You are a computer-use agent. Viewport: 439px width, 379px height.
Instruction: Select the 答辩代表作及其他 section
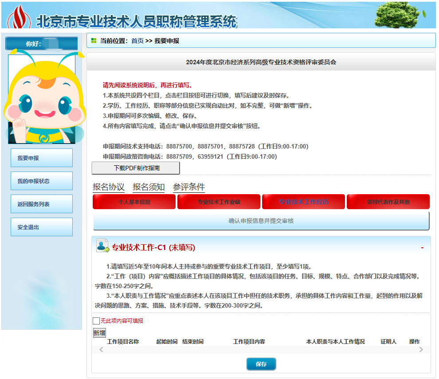pyautogui.click(x=388, y=201)
